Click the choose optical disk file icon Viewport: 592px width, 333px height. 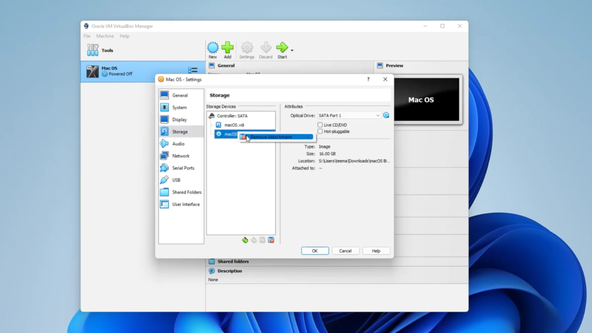tap(386, 116)
